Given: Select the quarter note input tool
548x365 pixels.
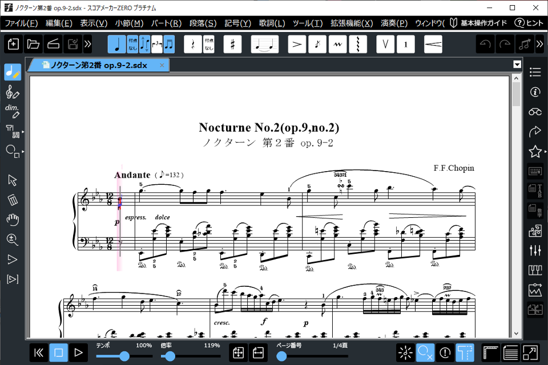Looking at the screenshot, I should click(x=118, y=44).
